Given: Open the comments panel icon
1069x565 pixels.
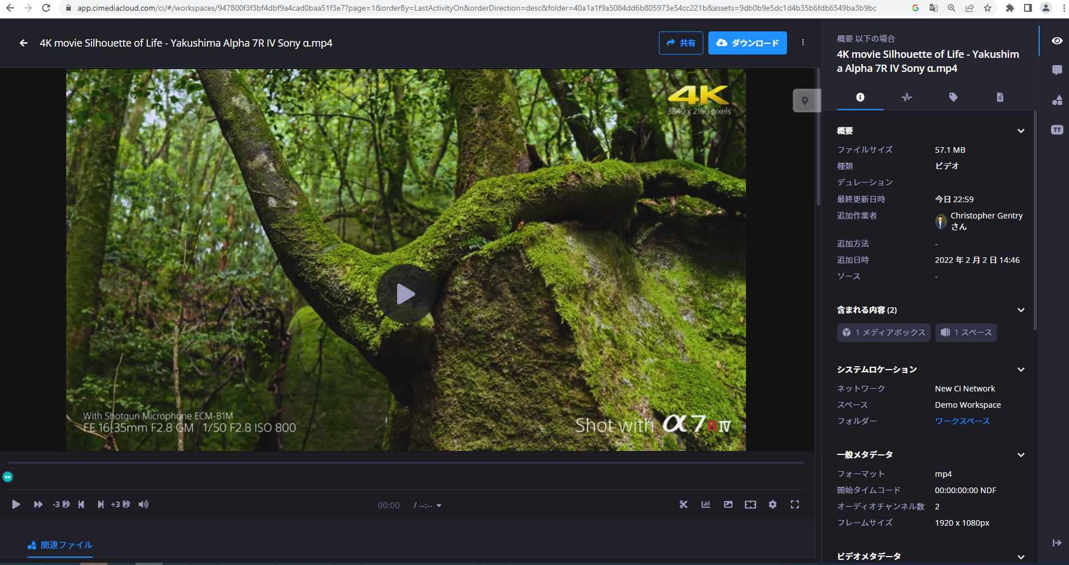Looking at the screenshot, I should pos(1057,70).
